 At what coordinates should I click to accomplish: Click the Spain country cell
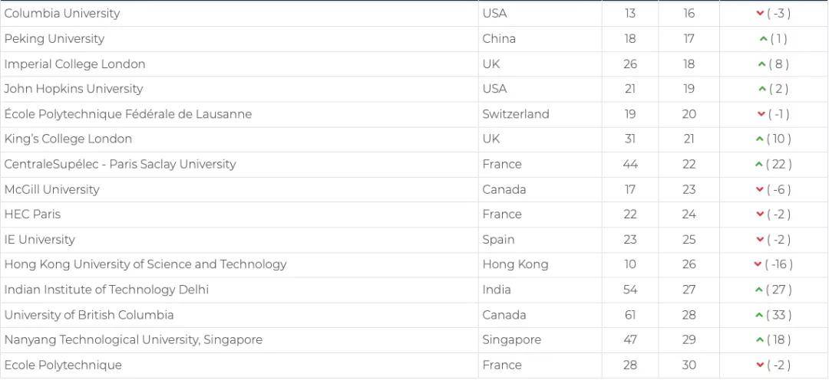click(498, 240)
